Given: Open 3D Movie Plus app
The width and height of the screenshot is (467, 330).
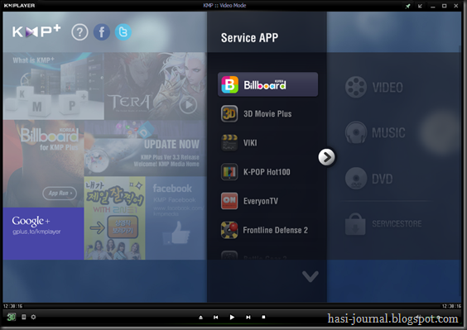Looking at the screenshot, I should 267,113.
